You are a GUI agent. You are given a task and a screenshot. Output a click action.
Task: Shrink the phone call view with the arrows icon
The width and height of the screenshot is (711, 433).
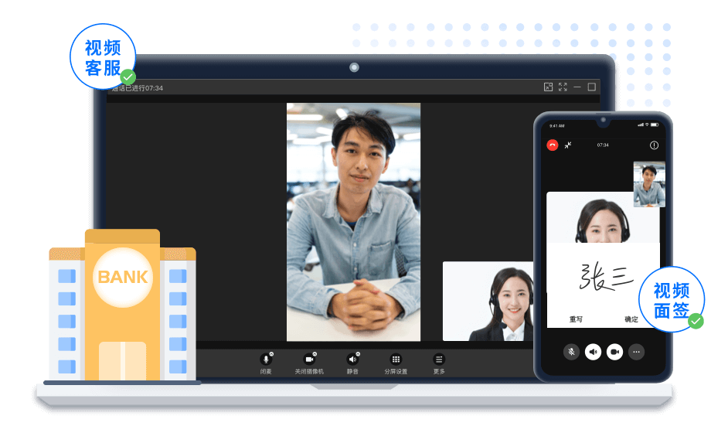pos(568,145)
